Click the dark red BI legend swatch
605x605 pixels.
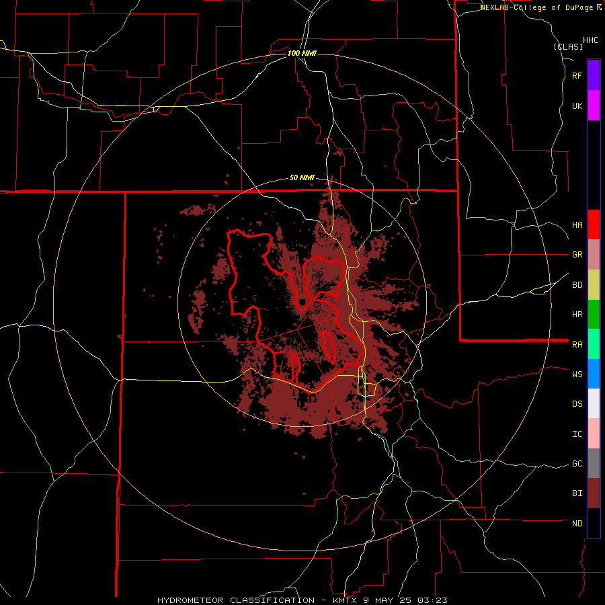594,493
